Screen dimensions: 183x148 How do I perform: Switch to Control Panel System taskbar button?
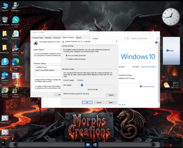(88, 145)
